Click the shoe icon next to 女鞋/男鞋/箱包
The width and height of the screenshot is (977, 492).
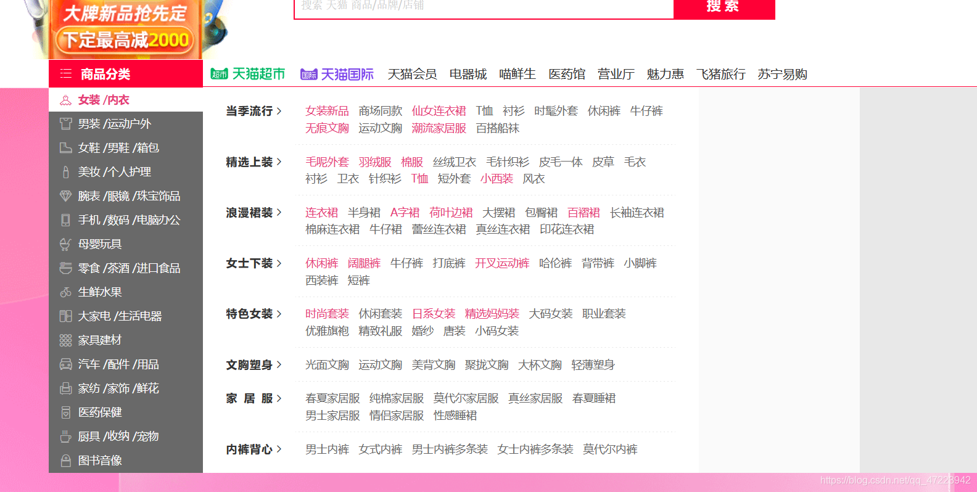click(x=65, y=148)
